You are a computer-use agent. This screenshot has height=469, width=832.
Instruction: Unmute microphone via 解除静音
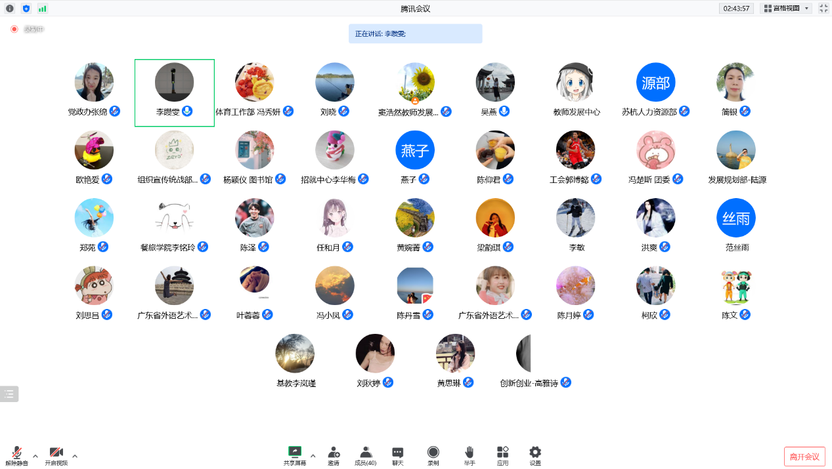coord(17,455)
